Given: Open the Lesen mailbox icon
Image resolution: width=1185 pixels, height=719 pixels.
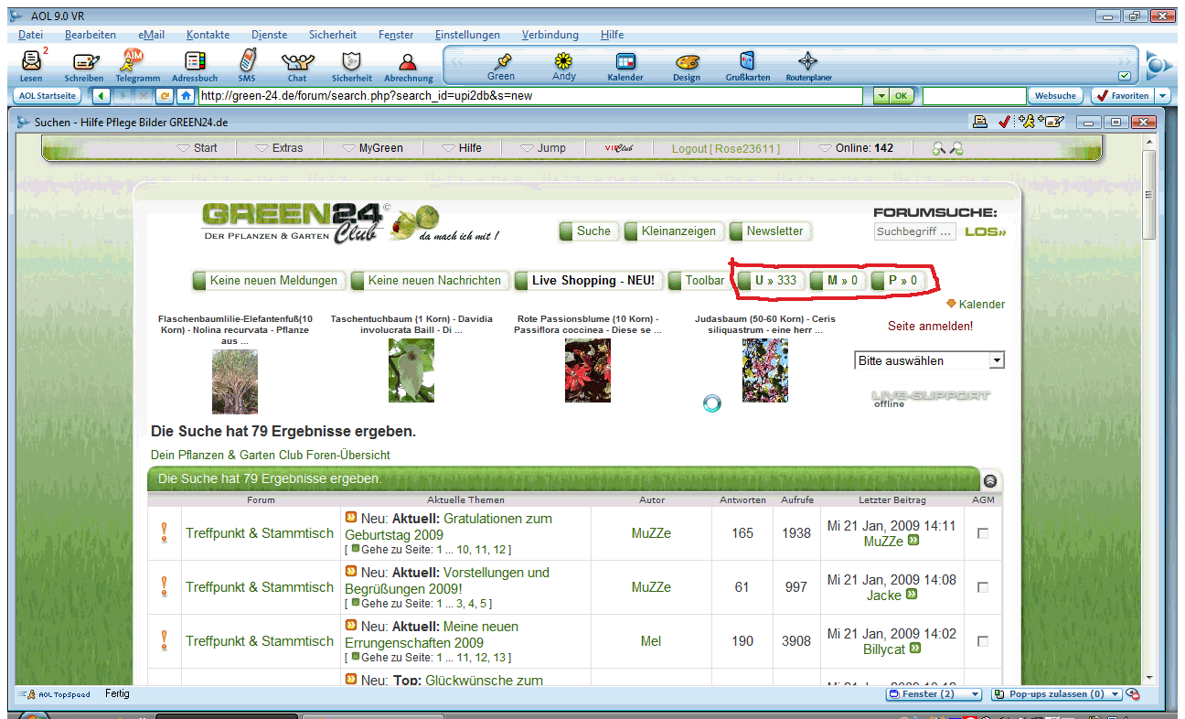Looking at the screenshot, I should click(x=31, y=62).
